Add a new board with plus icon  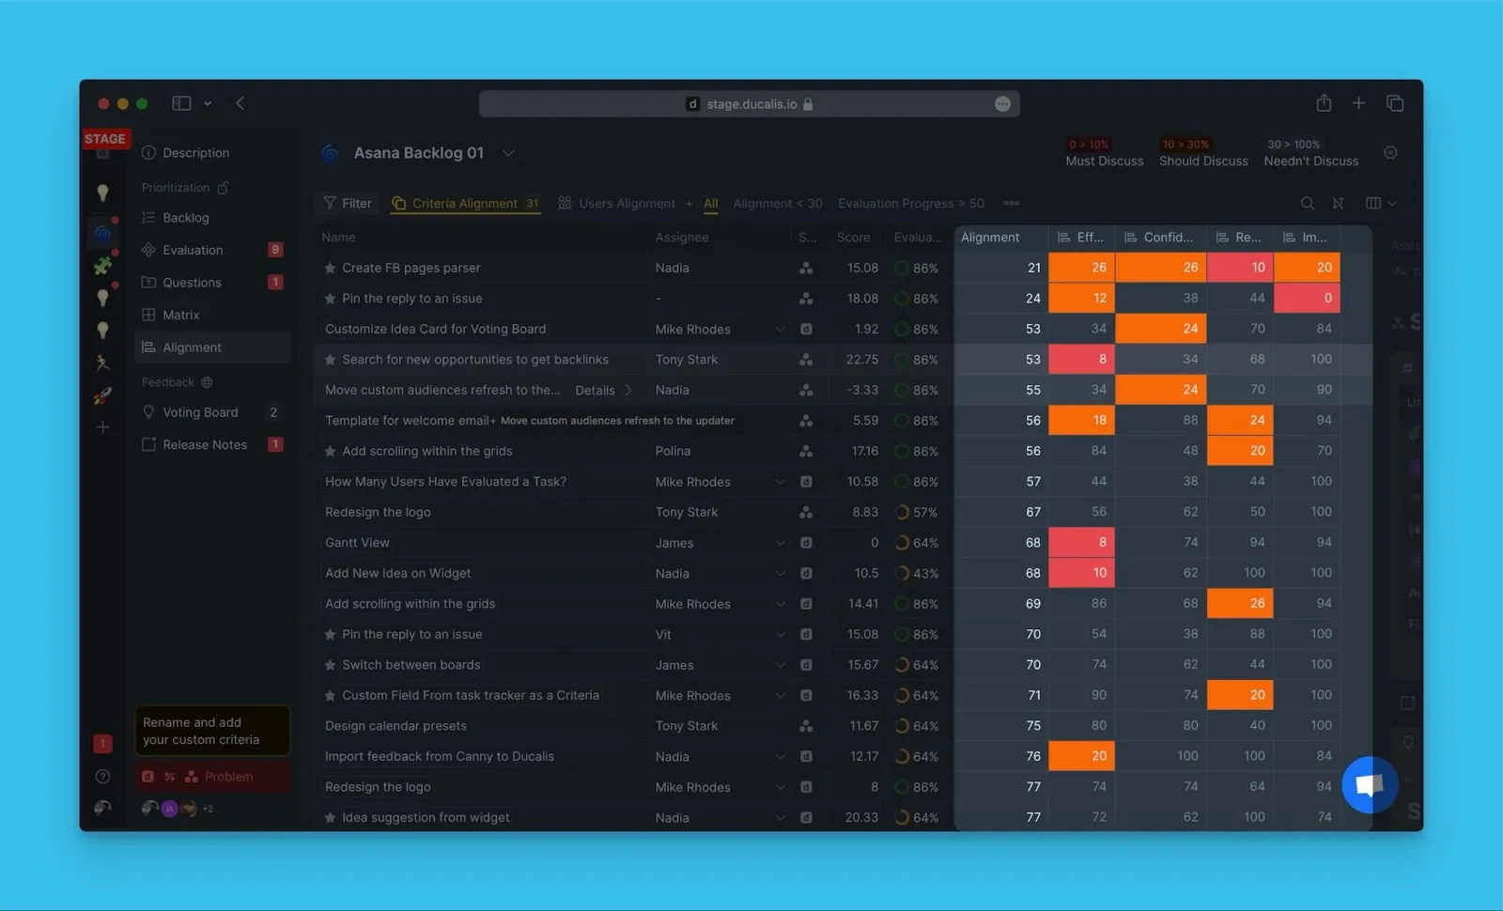tap(102, 427)
